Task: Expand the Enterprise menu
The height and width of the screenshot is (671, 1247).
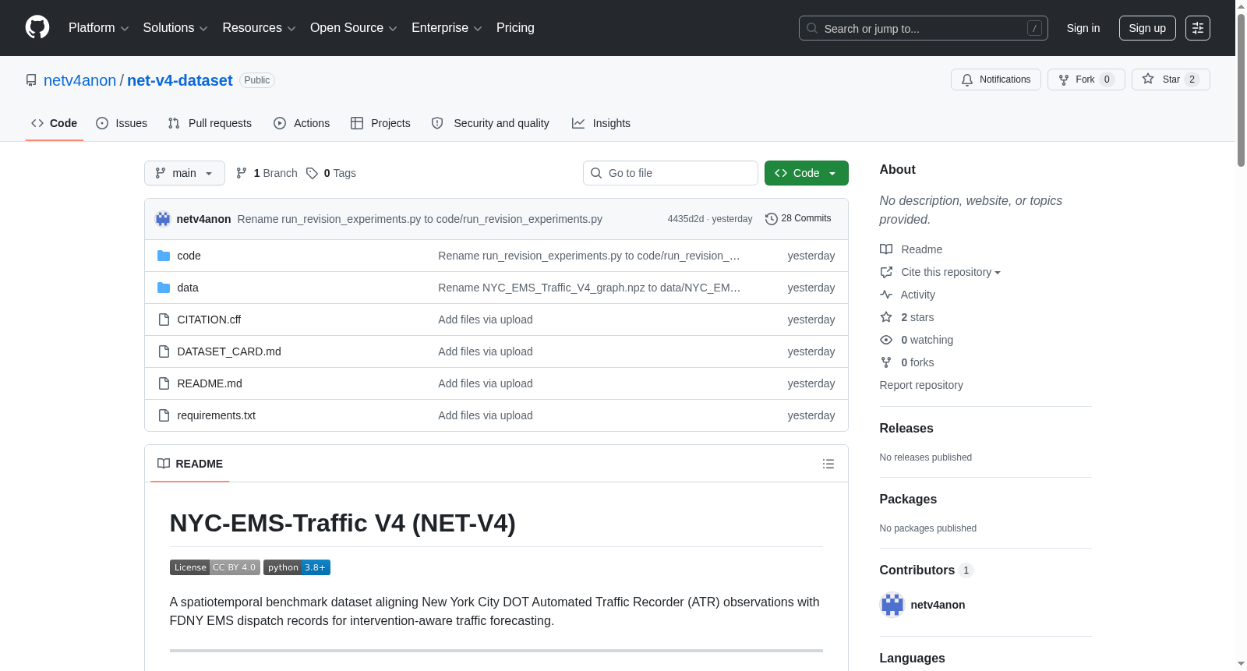Action: pyautogui.click(x=447, y=28)
